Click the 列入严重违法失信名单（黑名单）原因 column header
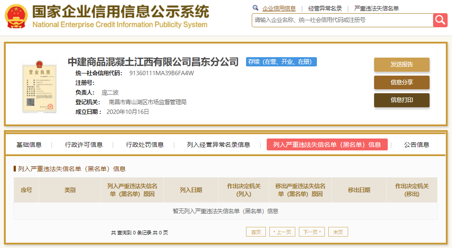The width and height of the screenshot is (452, 248). pyautogui.click(x=132, y=190)
